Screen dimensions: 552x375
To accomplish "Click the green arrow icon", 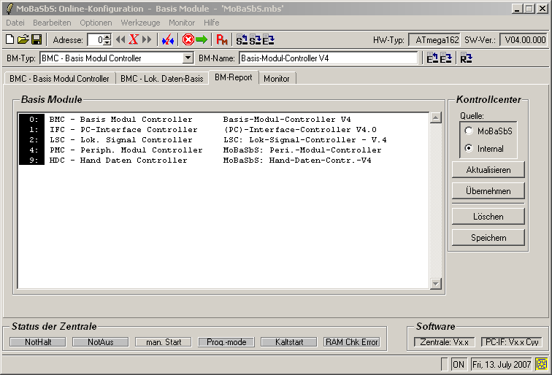I will (202, 39).
